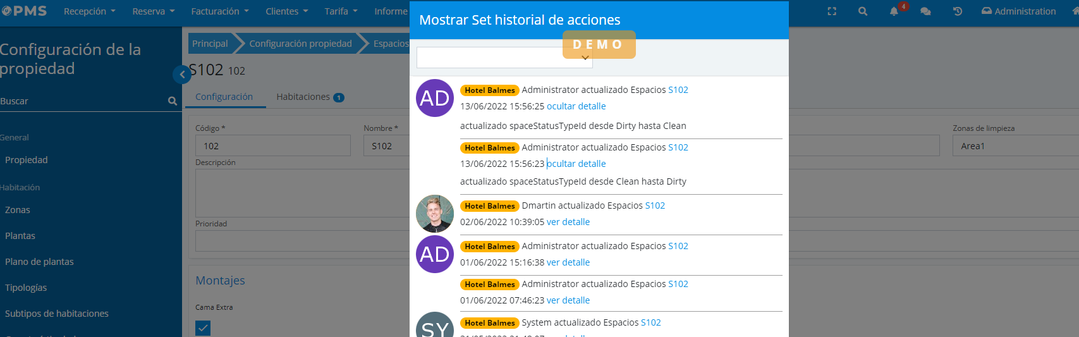
Task: Select the Configuración tab
Action: pyautogui.click(x=224, y=97)
